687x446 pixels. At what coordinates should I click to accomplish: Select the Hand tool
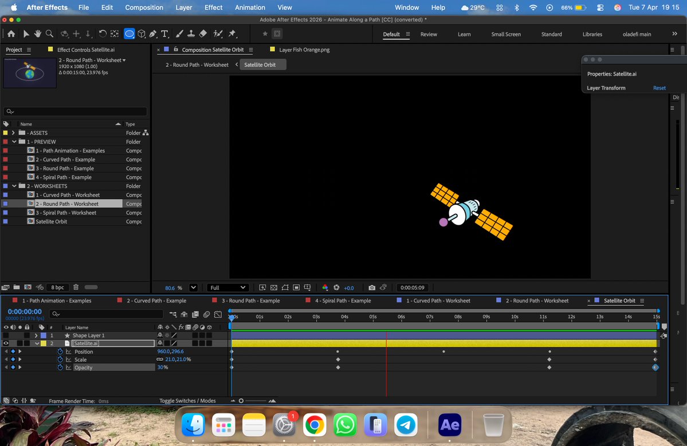(38, 34)
